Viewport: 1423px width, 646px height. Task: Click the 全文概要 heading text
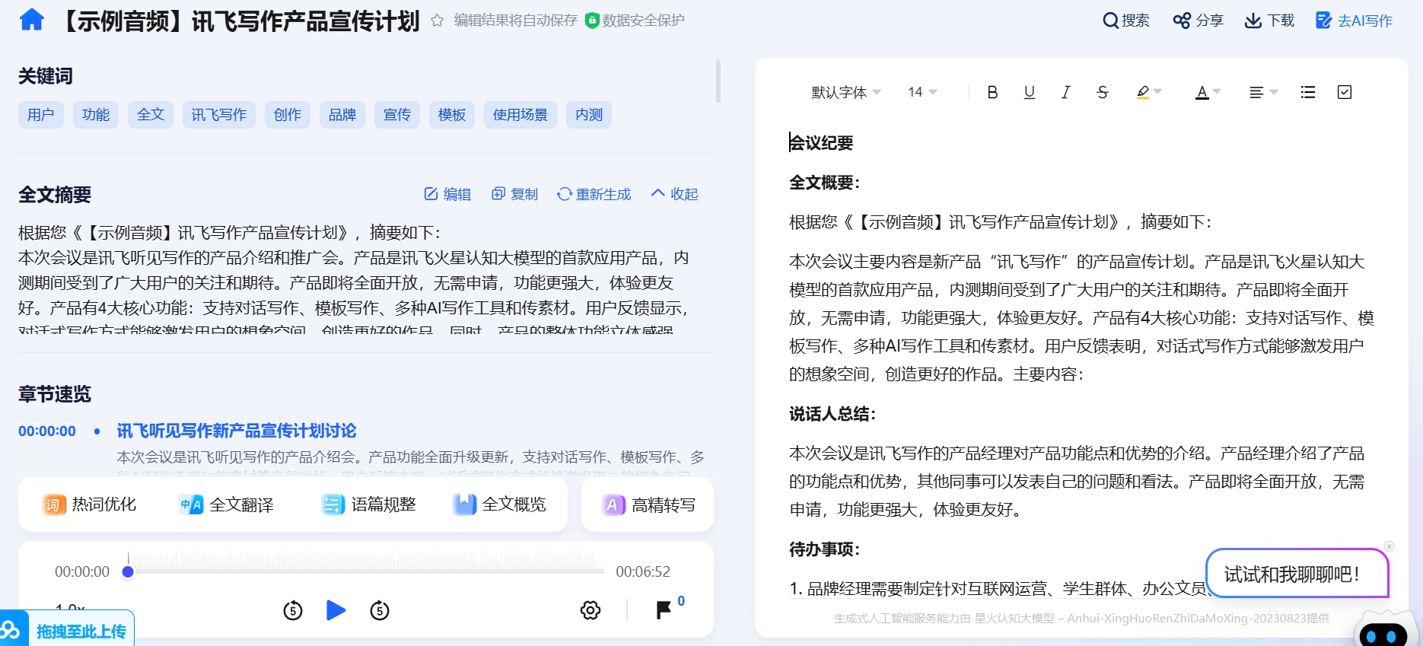pyautogui.click(x=824, y=183)
